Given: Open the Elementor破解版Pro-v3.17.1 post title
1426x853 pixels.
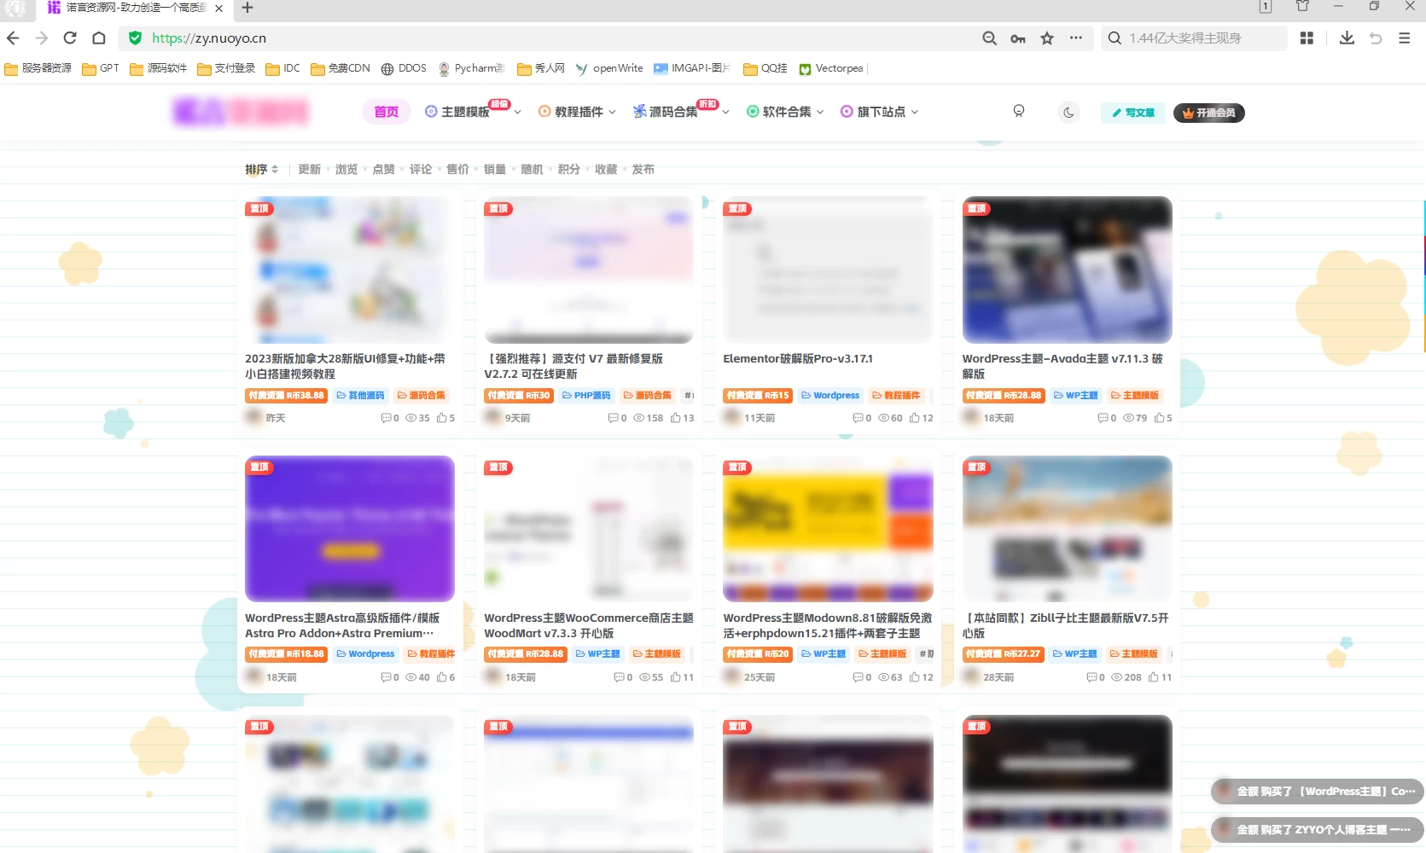Looking at the screenshot, I should click(798, 359).
